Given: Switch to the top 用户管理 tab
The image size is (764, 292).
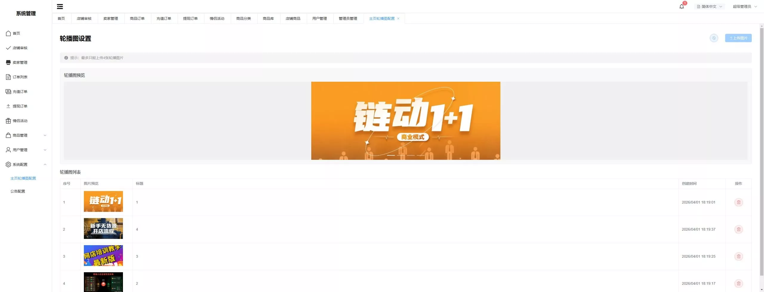Looking at the screenshot, I should 320,18.
